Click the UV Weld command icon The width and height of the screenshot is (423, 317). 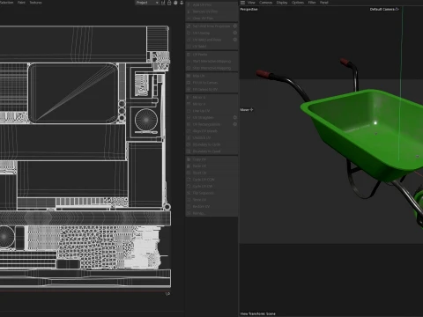tap(189, 47)
